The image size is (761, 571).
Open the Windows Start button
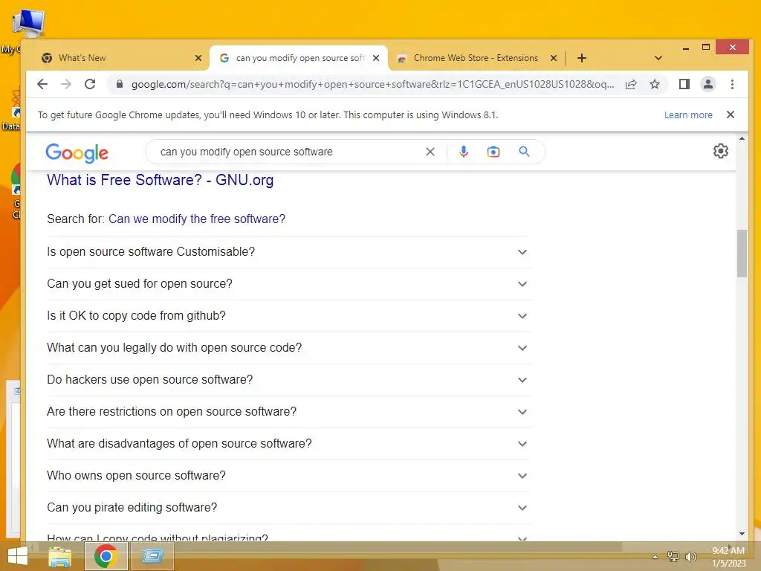(18, 556)
